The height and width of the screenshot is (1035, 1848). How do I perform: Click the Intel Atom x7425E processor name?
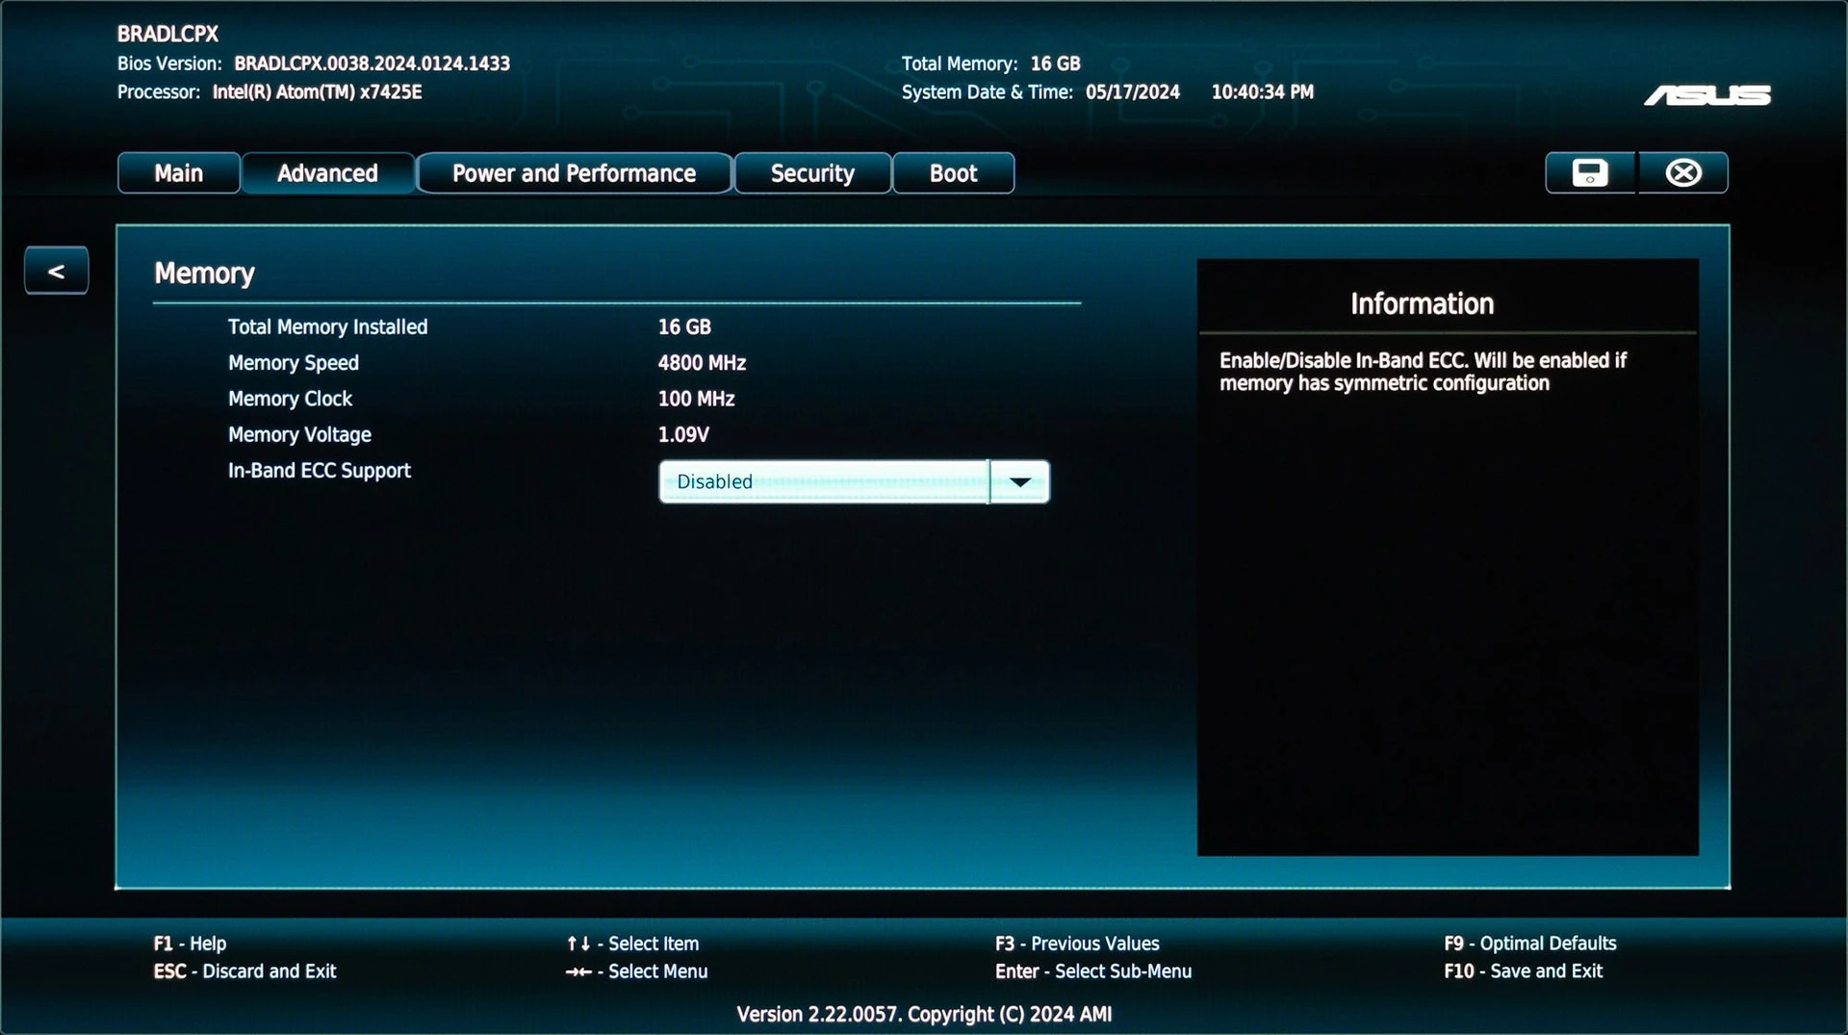click(318, 92)
